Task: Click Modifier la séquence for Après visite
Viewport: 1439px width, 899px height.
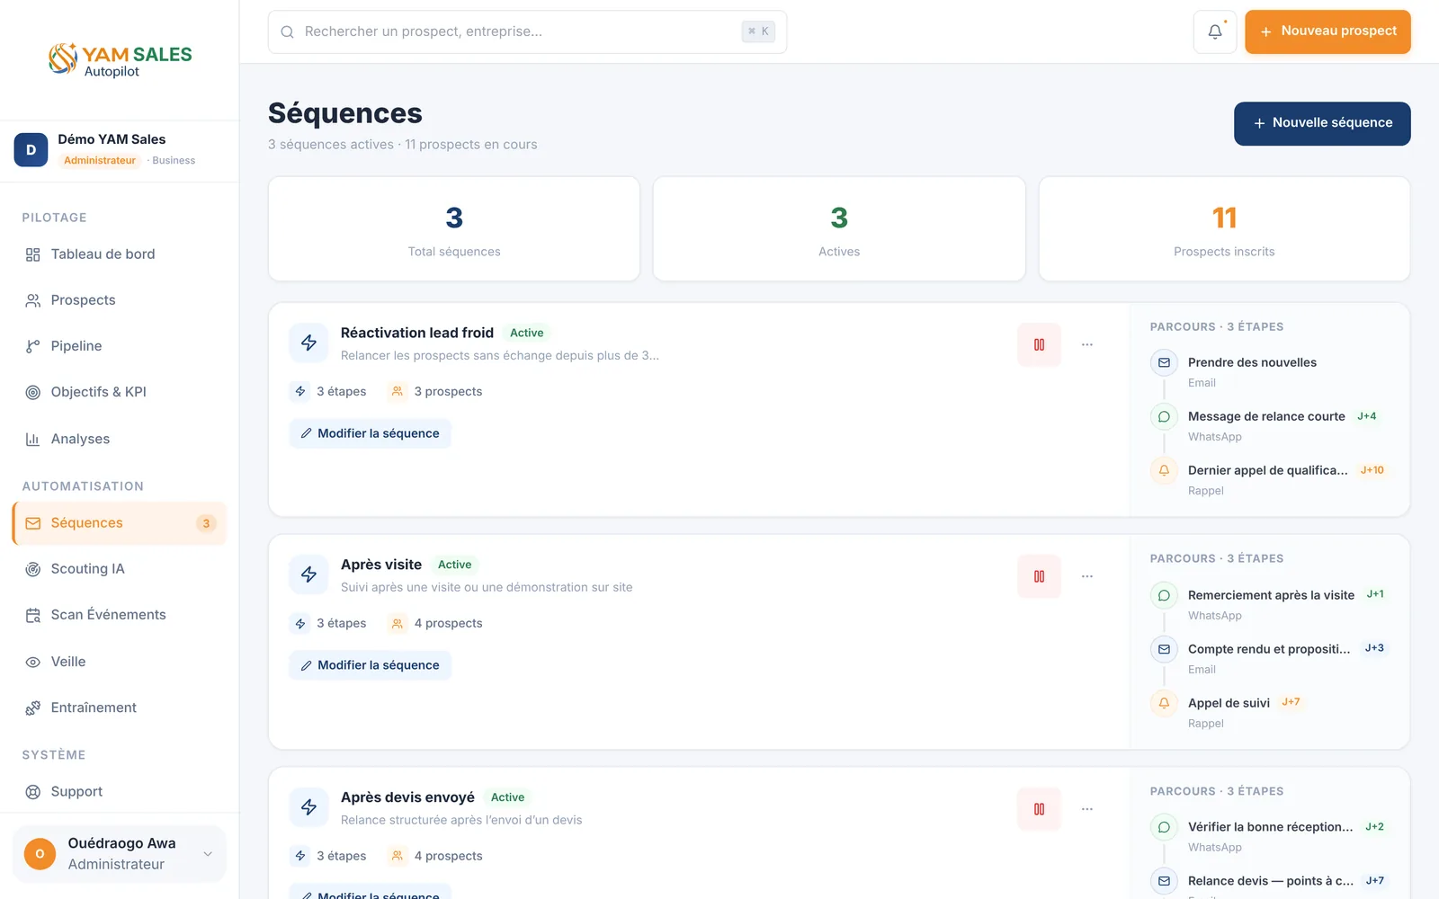Action: pyautogui.click(x=370, y=665)
